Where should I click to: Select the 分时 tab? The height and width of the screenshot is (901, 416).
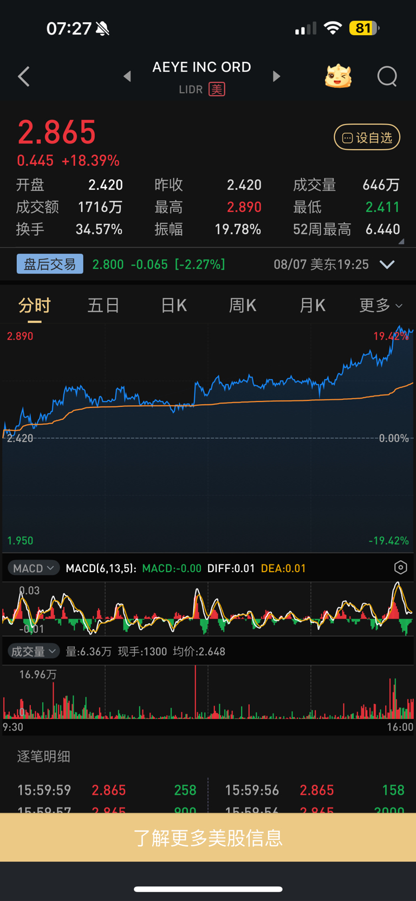pyautogui.click(x=35, y=306)
